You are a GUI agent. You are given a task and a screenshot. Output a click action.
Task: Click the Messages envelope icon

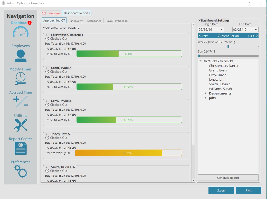pos(44,13)
